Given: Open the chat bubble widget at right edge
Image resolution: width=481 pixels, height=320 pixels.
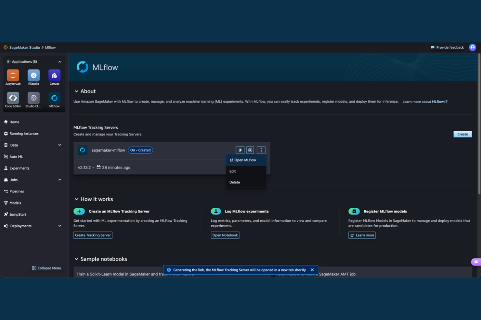Looking at the screenshot, I should 476,262.
